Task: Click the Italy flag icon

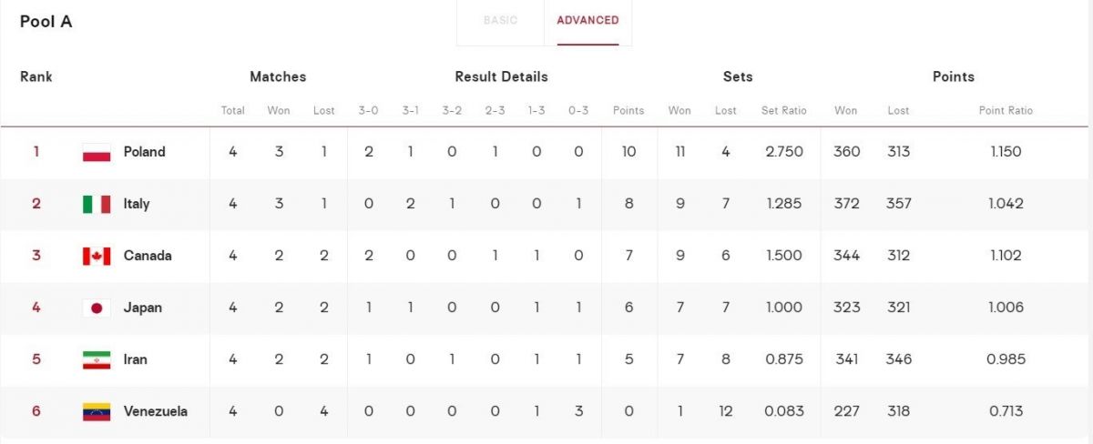Action: [x=97, y=204]
